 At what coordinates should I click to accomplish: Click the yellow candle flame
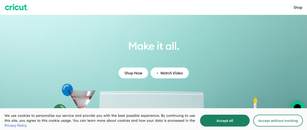pos(255,100)
